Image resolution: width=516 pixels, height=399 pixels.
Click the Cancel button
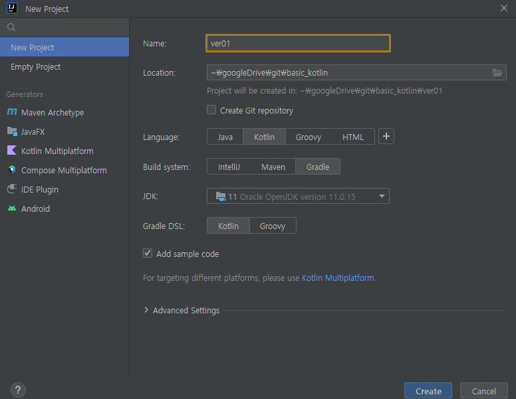click(484, 391)
